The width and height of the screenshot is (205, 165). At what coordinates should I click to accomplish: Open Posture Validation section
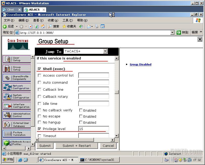click(x=17, y=134)
